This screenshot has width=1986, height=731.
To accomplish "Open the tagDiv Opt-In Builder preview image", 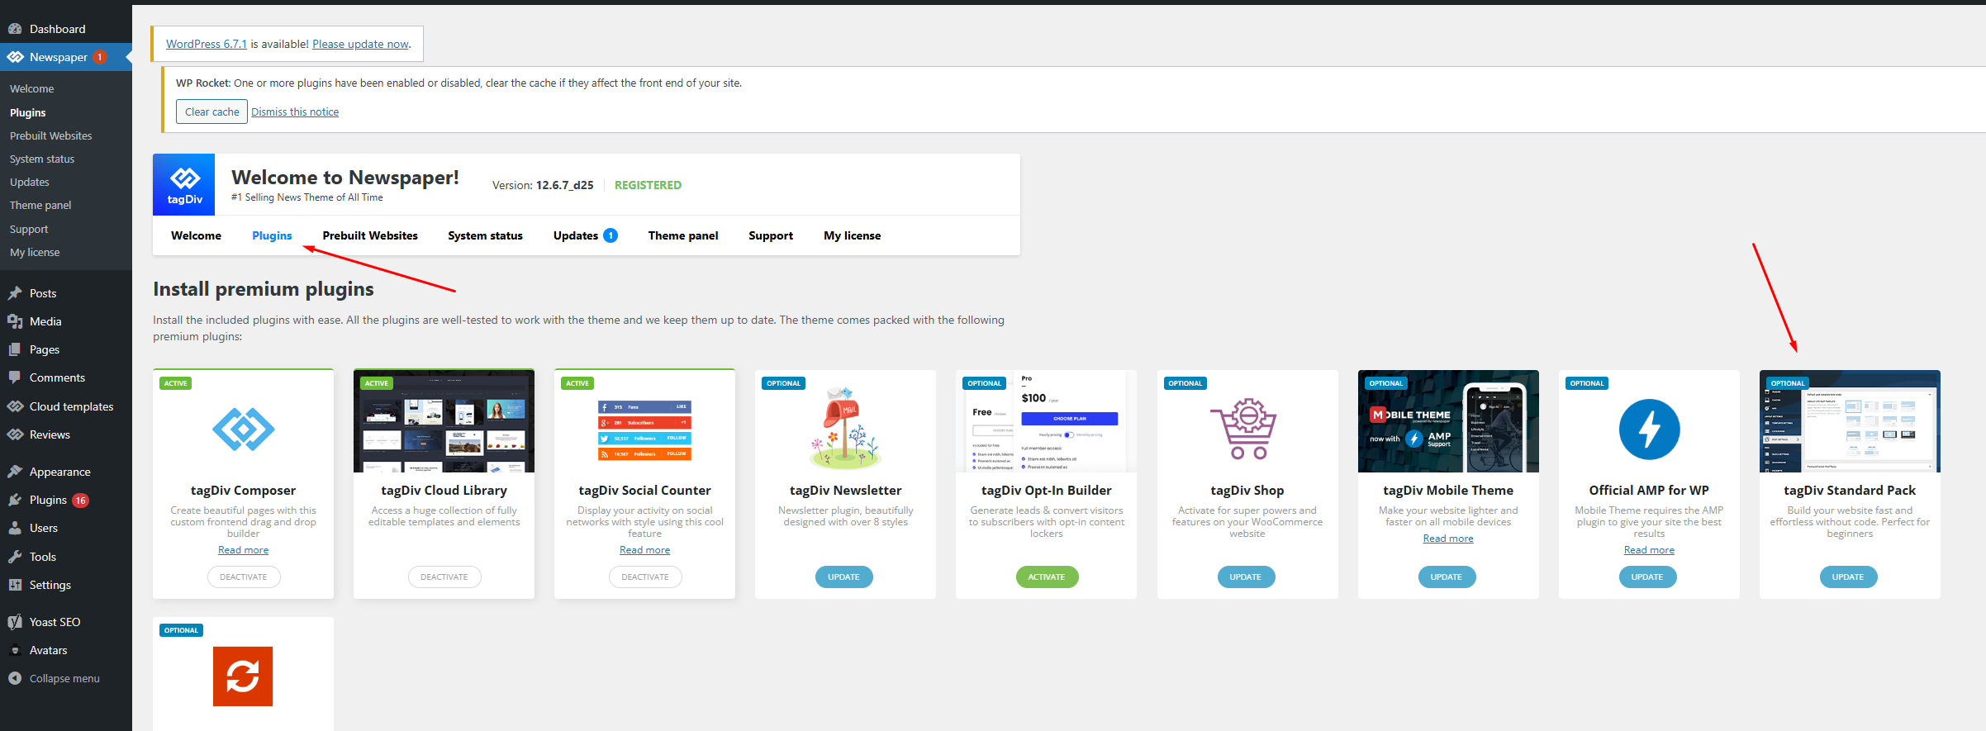I will pyautogui.click(x=1046, y=421).
